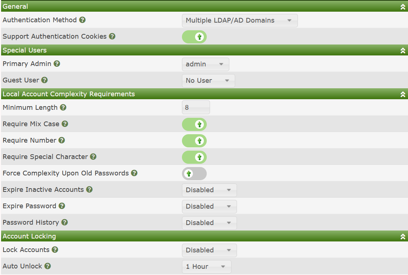Open help for Minimum Length
408x275 pixels.
[x=64, y=108]
